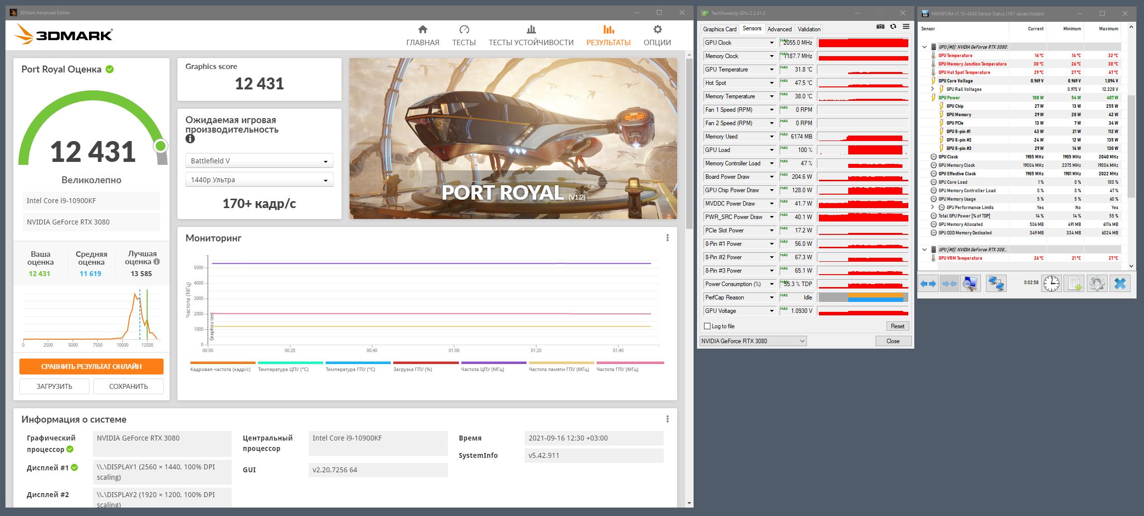
Task: Open the Информация о системе three-dot menu
Action: [x=667, y=419]
